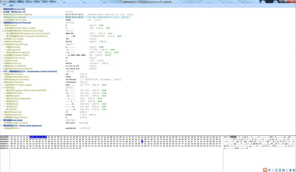This screenshot has width=296, height=172.
Task: Collapse the Ethernet - II tree node
Action: tap(2, 12)
